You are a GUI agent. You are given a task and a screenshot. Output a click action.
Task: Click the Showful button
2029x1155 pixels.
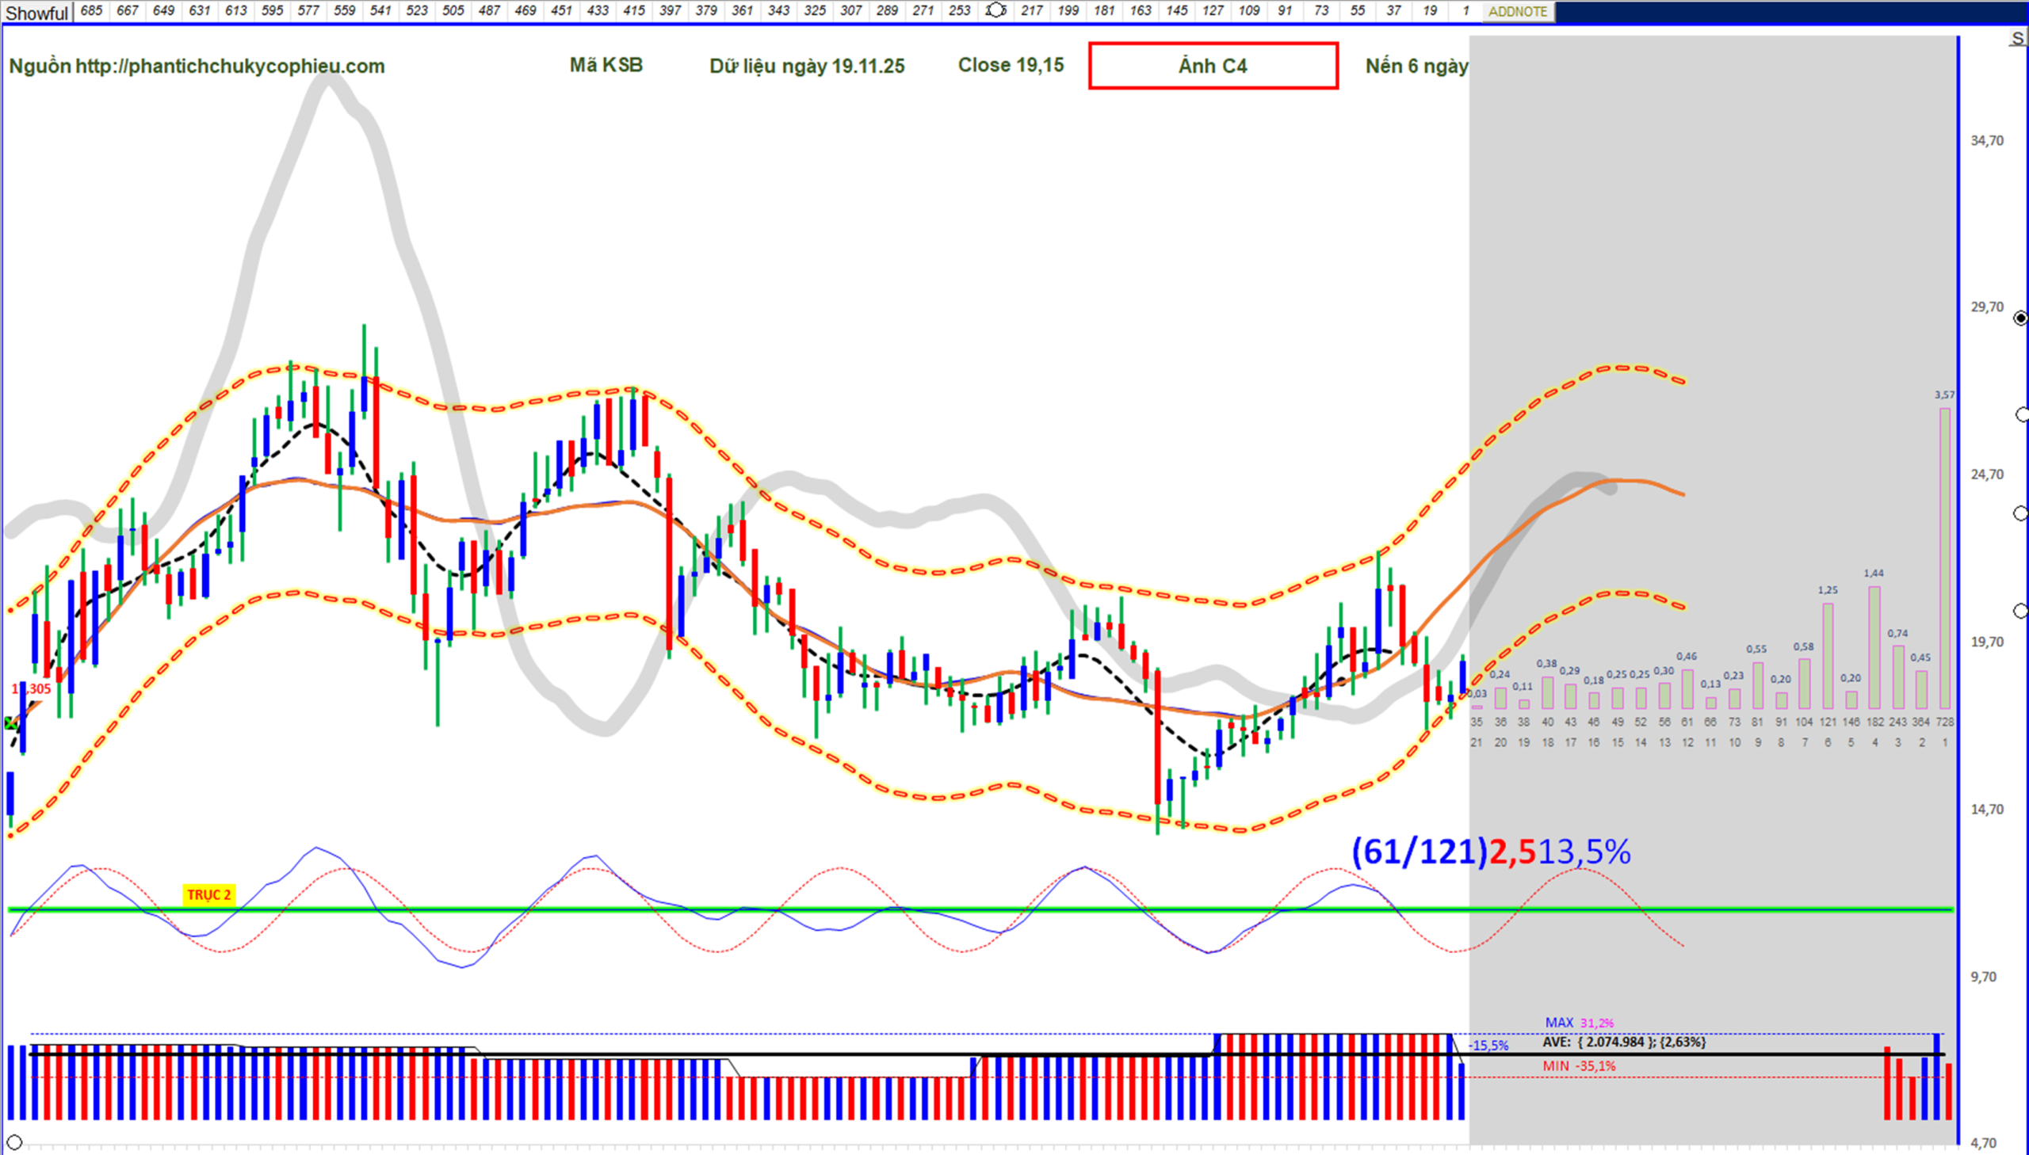click(x=36, y=13)
